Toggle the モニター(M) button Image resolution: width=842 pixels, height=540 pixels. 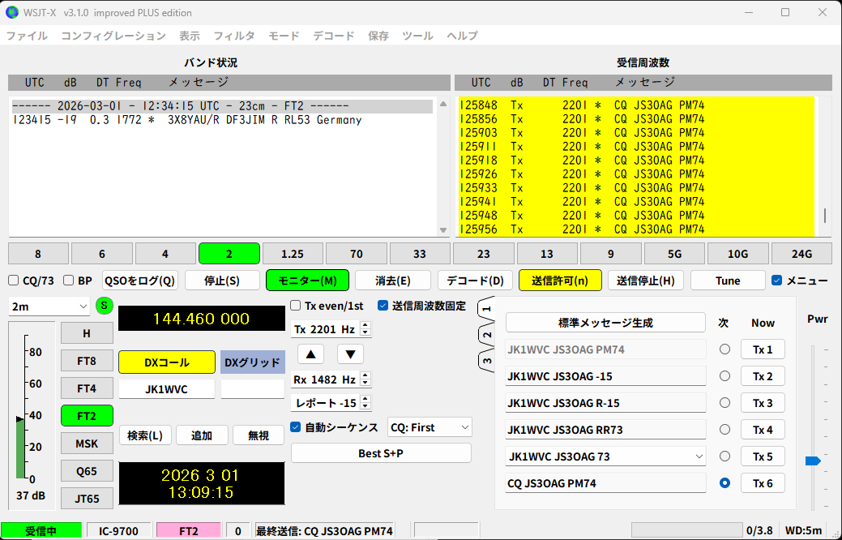tap(307, 281)
